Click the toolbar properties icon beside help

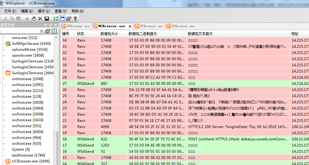click(x=68, y=18)
